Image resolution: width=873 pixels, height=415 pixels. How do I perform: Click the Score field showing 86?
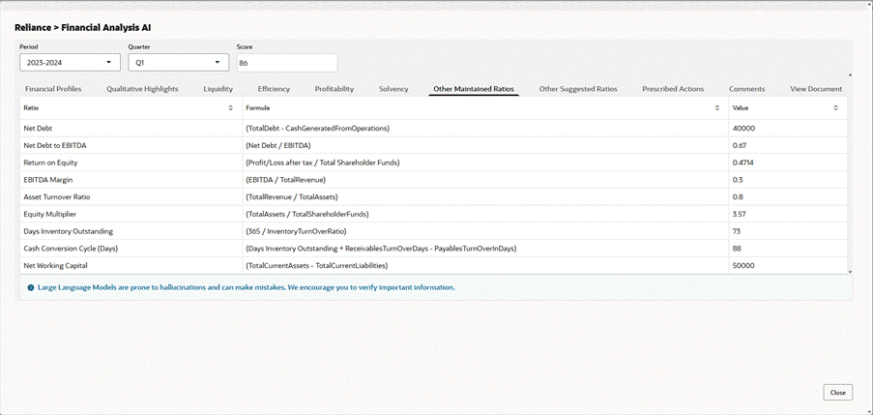(x=287, y=62)
